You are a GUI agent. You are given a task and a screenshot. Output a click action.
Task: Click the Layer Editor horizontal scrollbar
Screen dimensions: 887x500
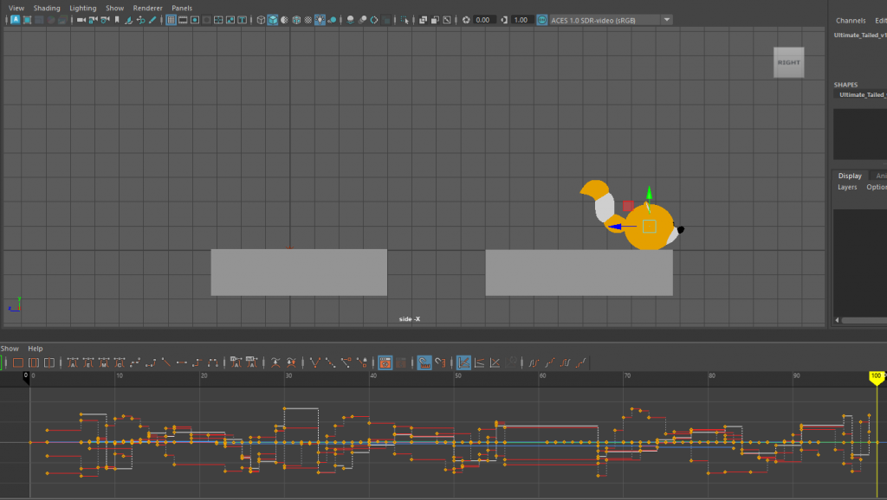[x=864, y=320]
